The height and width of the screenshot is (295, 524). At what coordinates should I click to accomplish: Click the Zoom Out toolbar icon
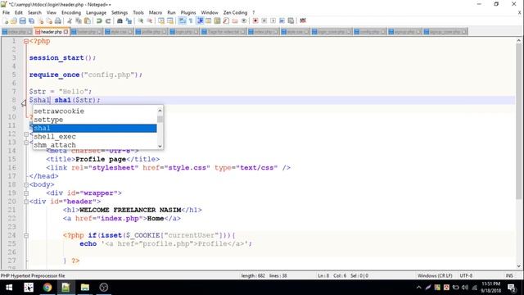150,20
